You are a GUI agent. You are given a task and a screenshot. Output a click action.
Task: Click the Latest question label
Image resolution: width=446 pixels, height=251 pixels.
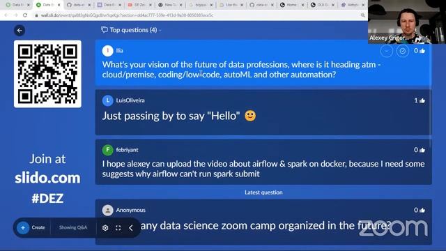pyautogui.click(x=263, y=192)
